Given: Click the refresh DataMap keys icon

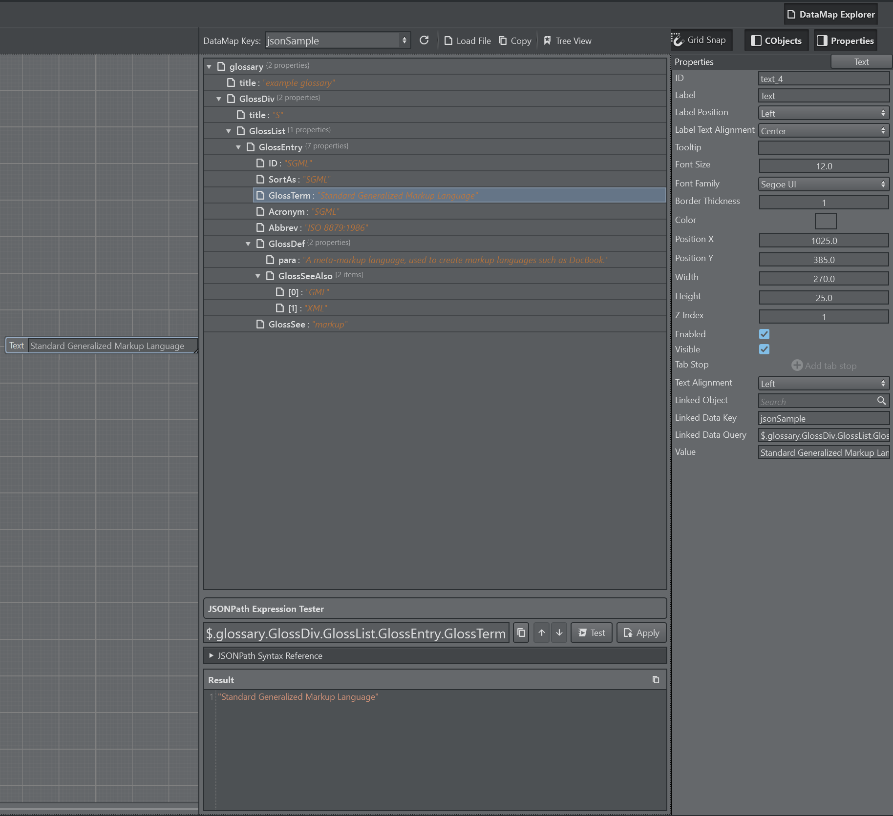Looking at the screenshot, I should point(424,41).
